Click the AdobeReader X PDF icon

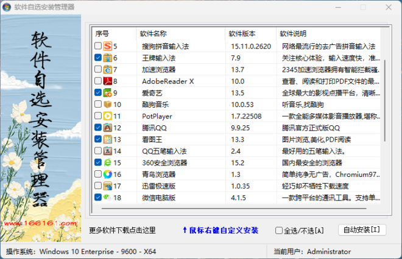pos(108,81)
